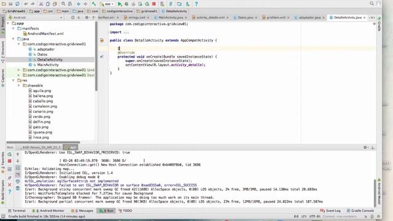Click the down arrow in Run console
The width and height of the screenshot is (393, 221).
[18, 161]
